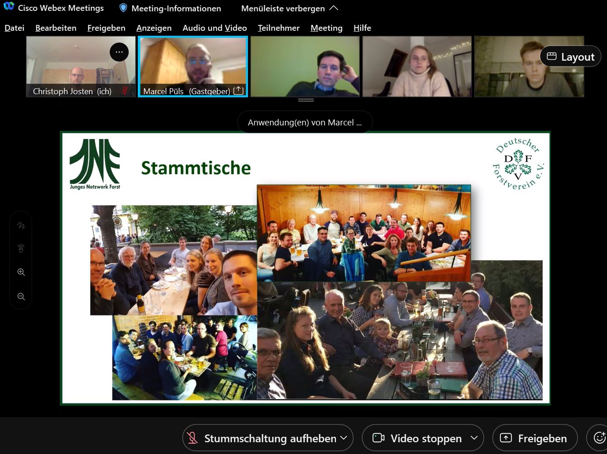Select the green-wall participant's video thumbnail
The image size is (607, 454).
(x=305, y=67)
